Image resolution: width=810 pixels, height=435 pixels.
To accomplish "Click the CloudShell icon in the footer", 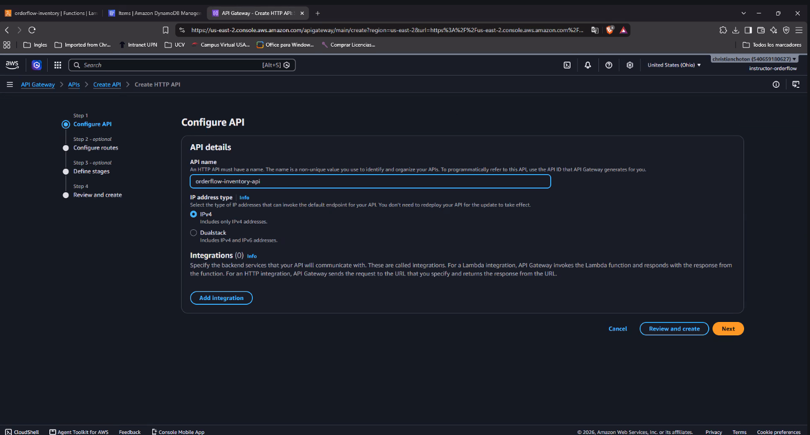I will coord(8,432).
